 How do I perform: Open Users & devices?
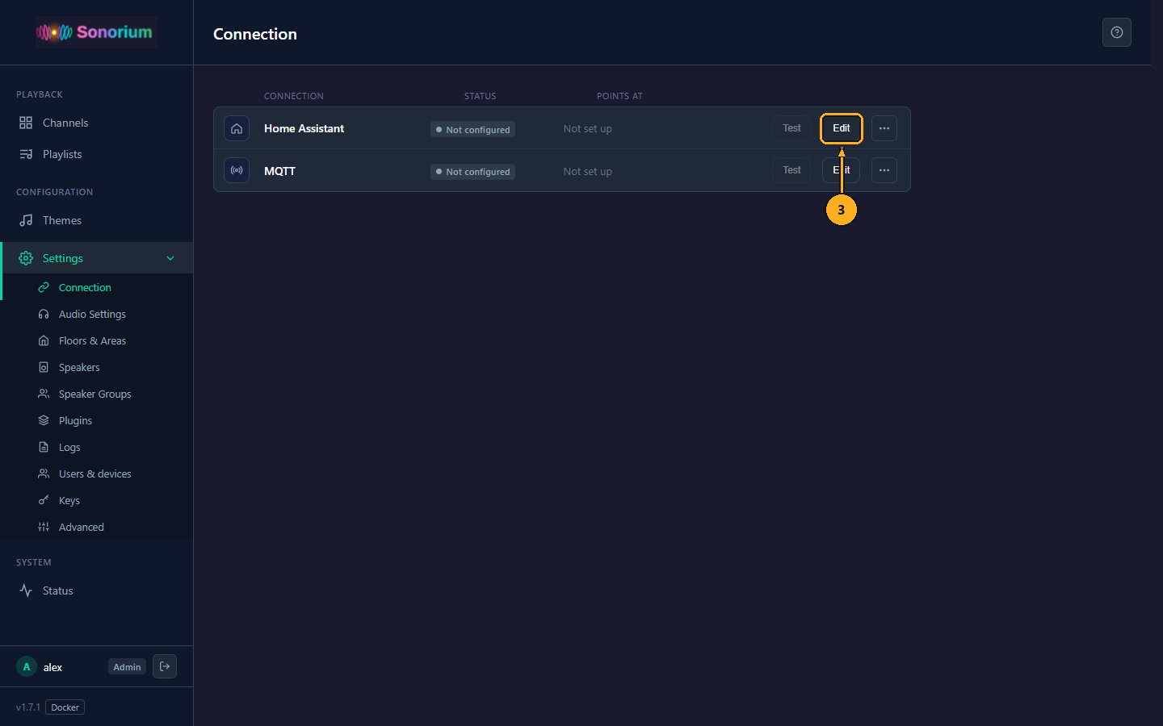(97, 474)
